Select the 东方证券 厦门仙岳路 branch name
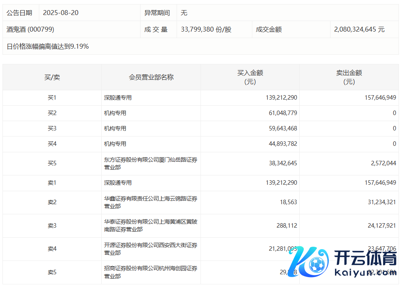 [x=151, y=164]
